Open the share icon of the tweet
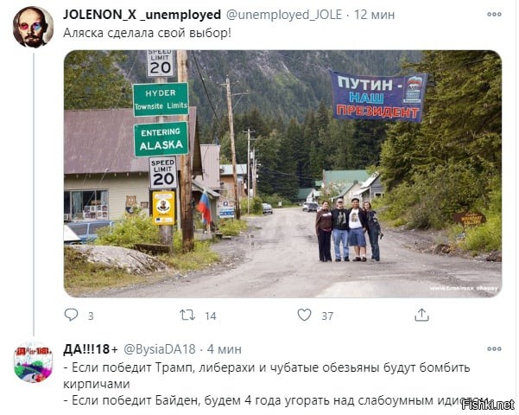Screen dimensions: 519x415 coord(421,315)
